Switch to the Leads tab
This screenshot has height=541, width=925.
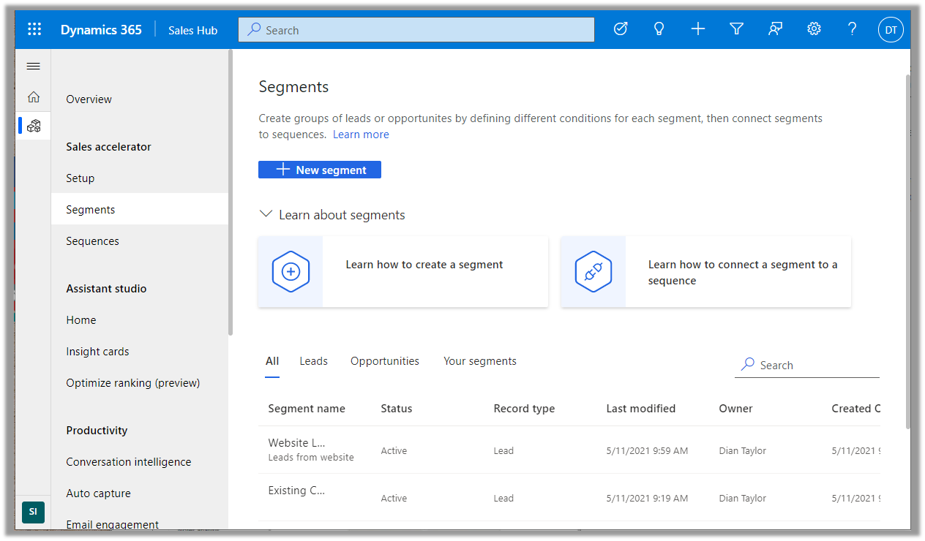(x=313, y=361)
